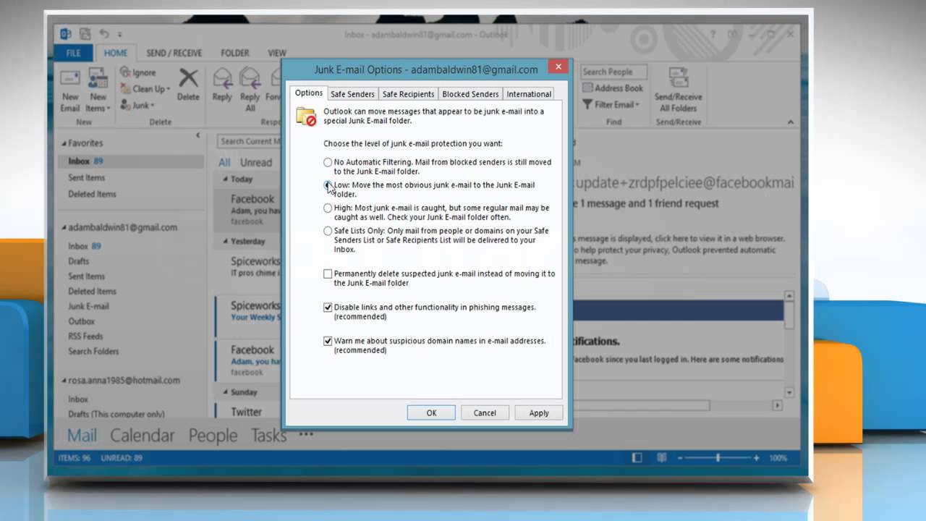The width and height of the screenshot is (926, 521).
Task: Select High junk protection level
Action: click(328, 208)
